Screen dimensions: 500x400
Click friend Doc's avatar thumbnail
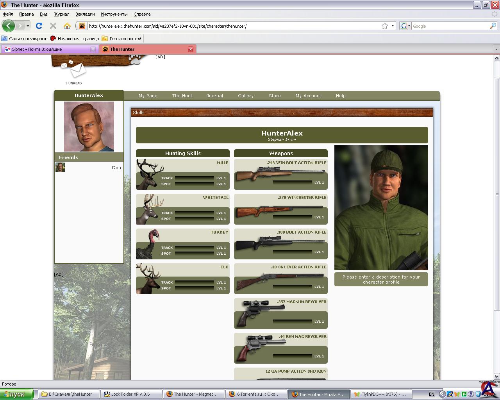pos(60,167)
